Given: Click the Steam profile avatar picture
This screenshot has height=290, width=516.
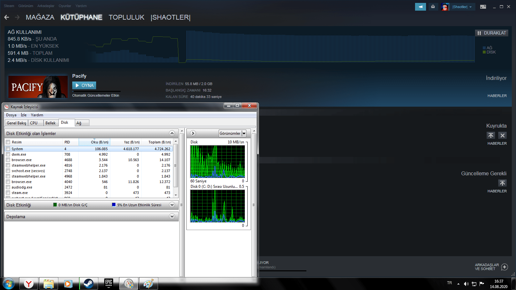Looking at the screenshot, I should pos(445,7).
